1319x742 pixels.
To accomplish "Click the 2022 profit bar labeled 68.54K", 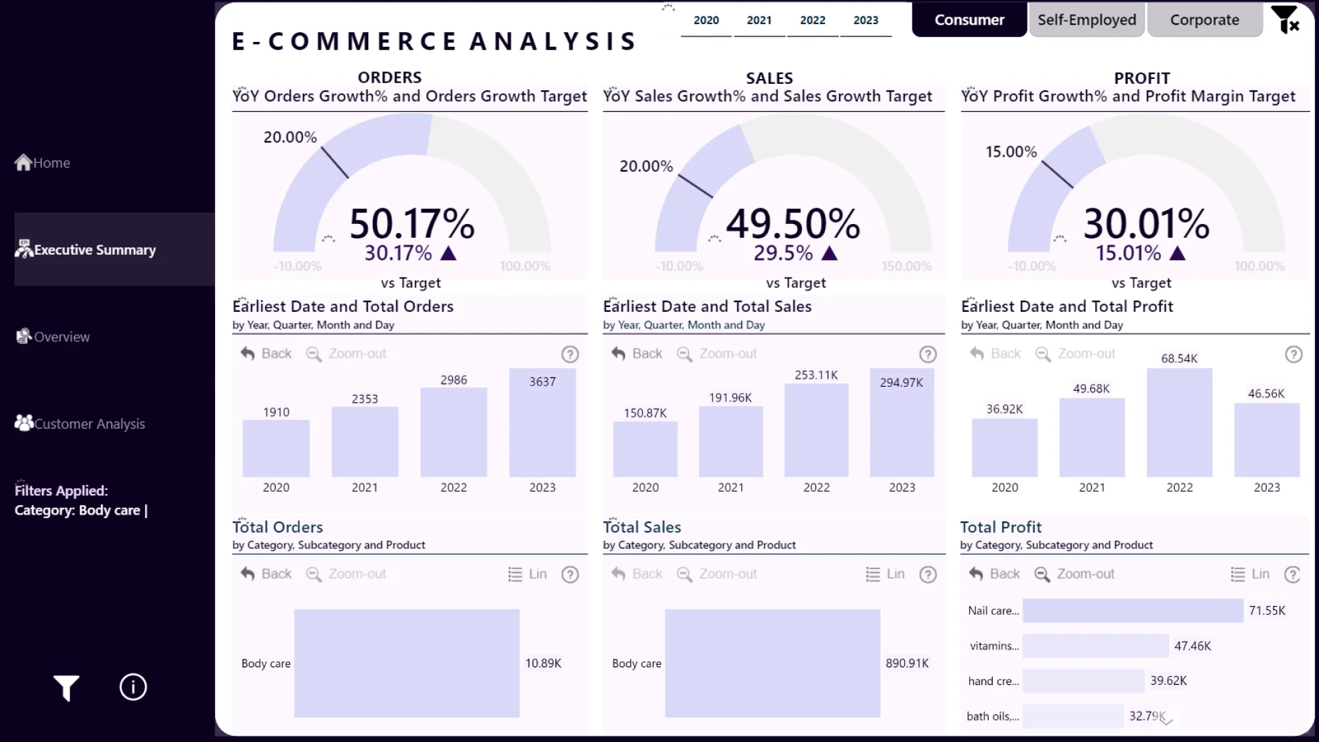I will (1180, 423).
